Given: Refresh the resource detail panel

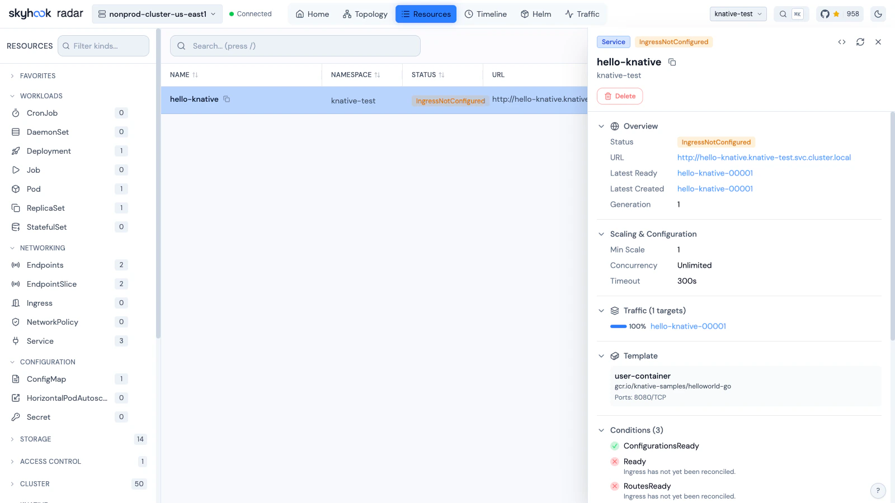Looking at the screenshot, I should (860, 42).
